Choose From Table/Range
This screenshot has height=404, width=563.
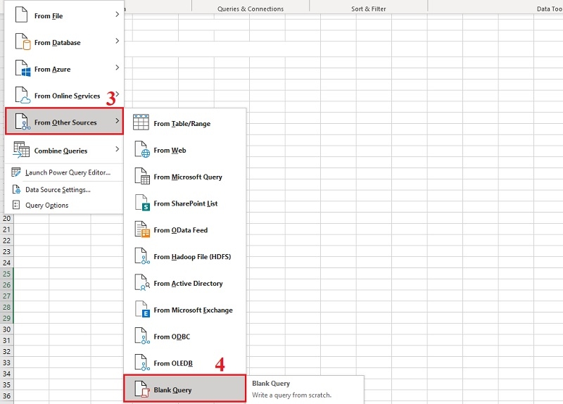click(x=185, y=123)
